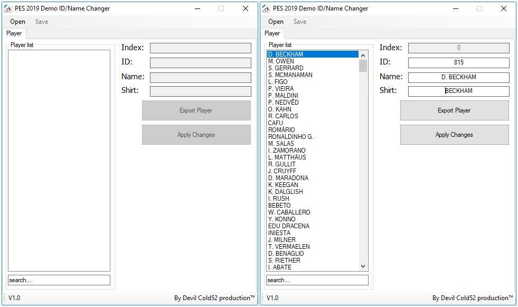Viewport: 518px width, 307px height.
Task: Select CAFU in player list
Action: click(313, 123)
